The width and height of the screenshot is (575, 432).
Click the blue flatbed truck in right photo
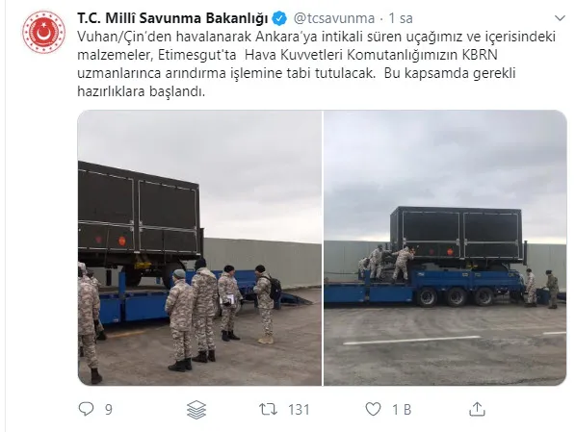pos(426,288)
